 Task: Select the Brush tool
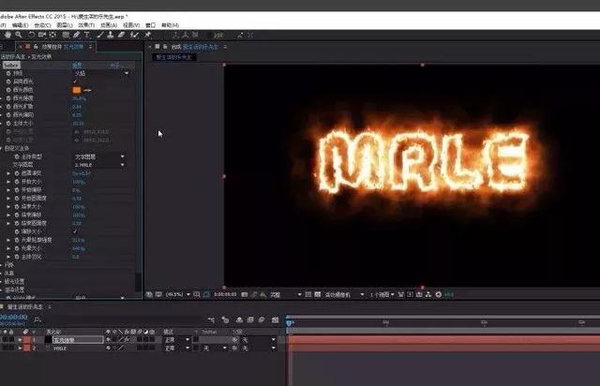pos(100,35)
